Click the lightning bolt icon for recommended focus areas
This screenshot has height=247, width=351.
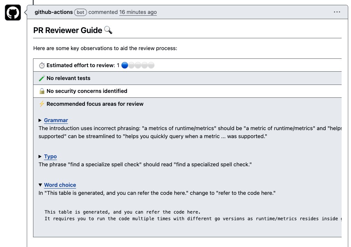tap(41, 104)
